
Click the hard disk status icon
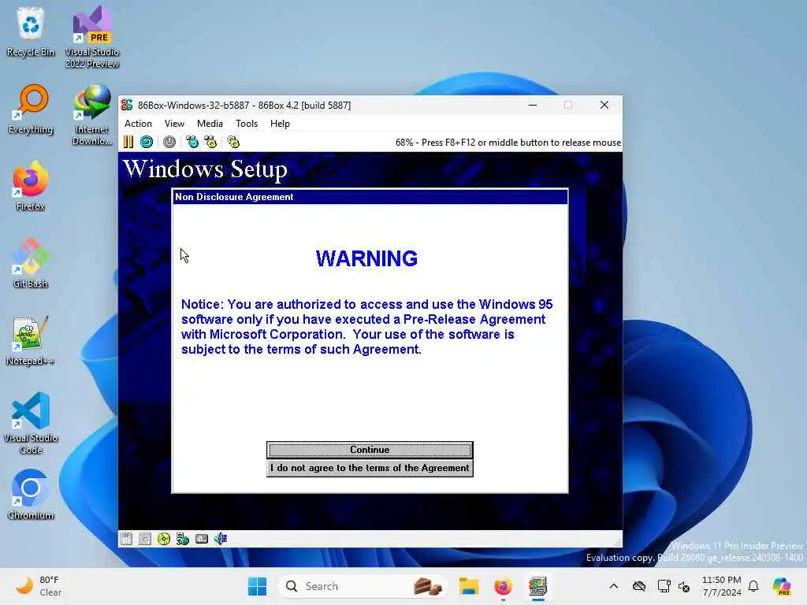pos(202,539)
